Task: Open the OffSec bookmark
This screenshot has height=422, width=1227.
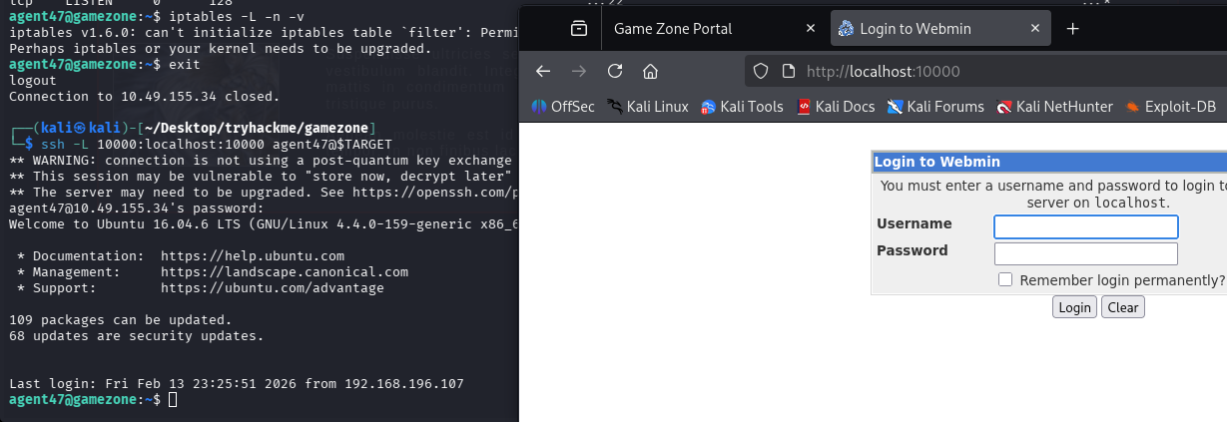Action: pyautogui.click(x=564, y=107)
